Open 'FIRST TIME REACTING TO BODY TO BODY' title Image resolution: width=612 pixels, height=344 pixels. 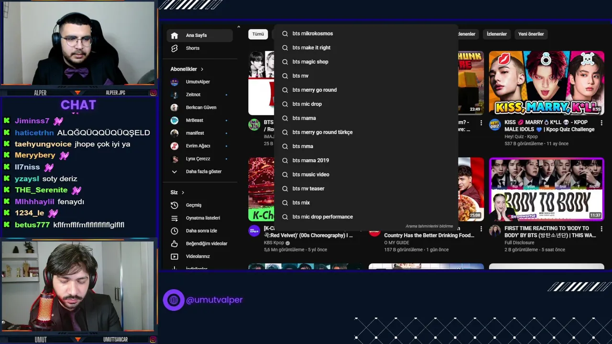pyautogui.click(x=550, y=232)
